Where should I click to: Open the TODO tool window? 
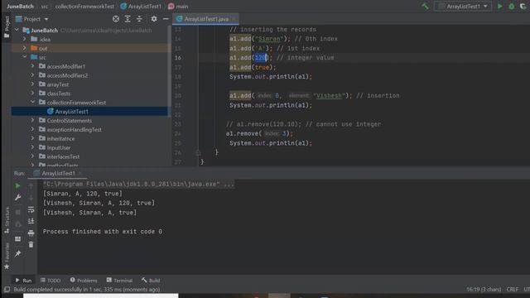tap(51, 280)
